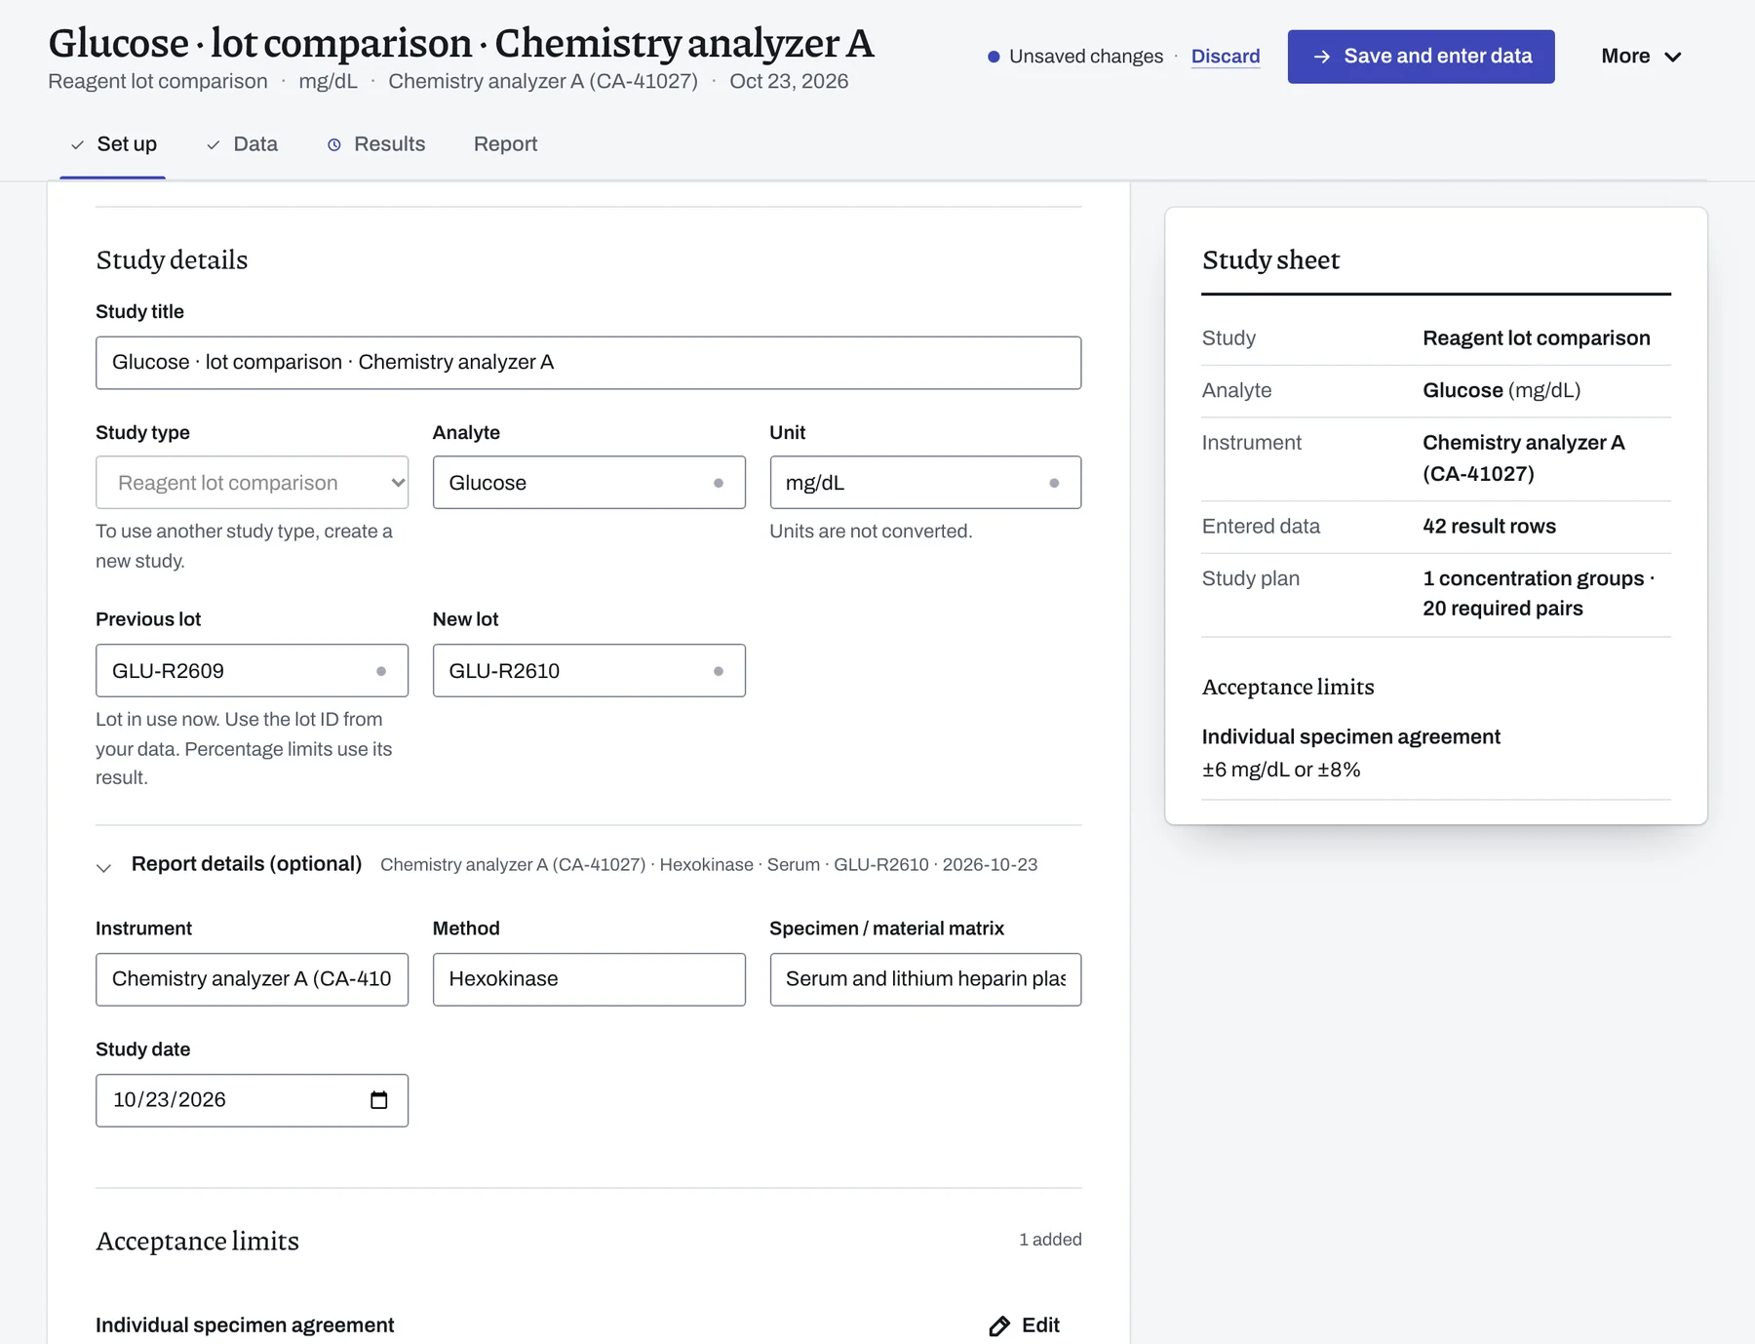The image size is (1755, 1344).
Task: Click the '42 result rows' value
Action: click(1489, 527)
